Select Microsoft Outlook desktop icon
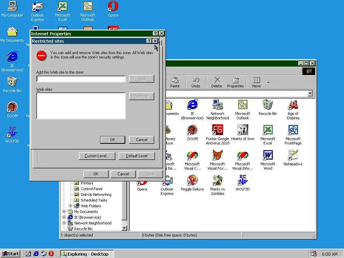Image resolution: width=344 pixels, height=258 pixels. pos(88,11)
